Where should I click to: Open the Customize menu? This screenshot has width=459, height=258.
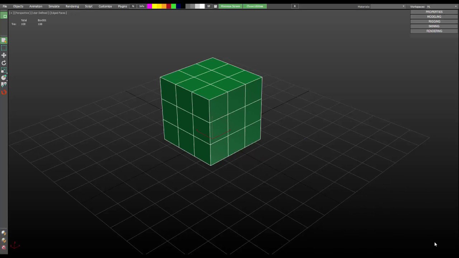pos(105,6)
